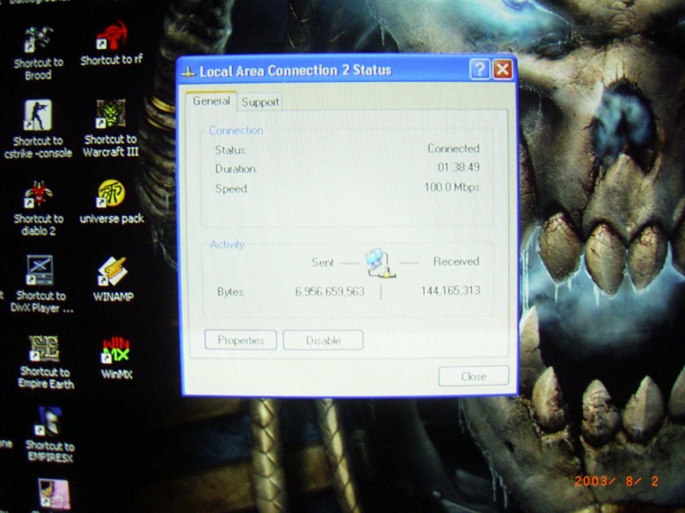
Task: Click the duration value 01:38:49
Action: pos(459,167)
